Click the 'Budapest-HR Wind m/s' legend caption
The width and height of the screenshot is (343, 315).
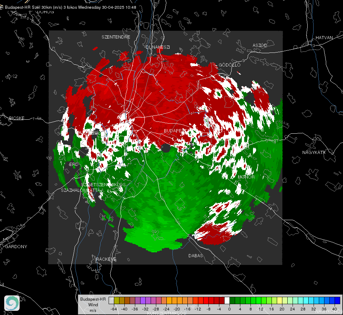(x=93, y=304)
